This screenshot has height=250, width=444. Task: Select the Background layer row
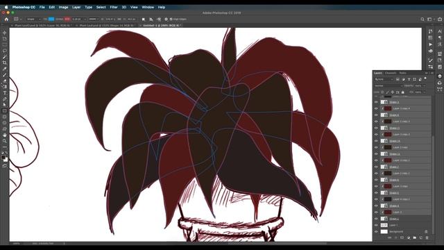pos(402,231)
